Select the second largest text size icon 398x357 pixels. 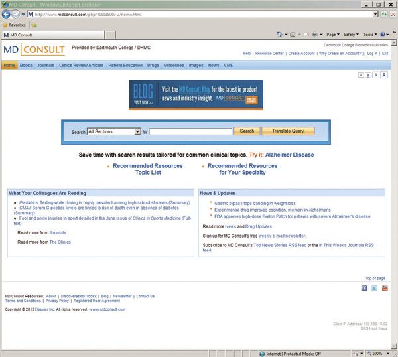376,75
